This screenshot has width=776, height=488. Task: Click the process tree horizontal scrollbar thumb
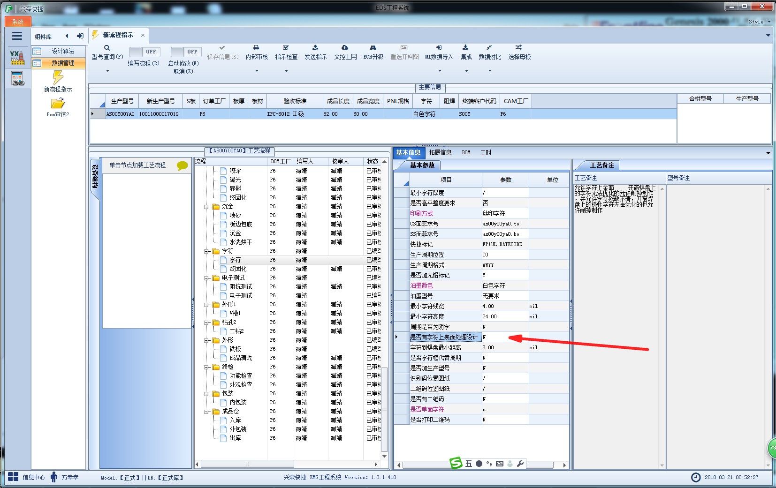(x=247, y=464)
